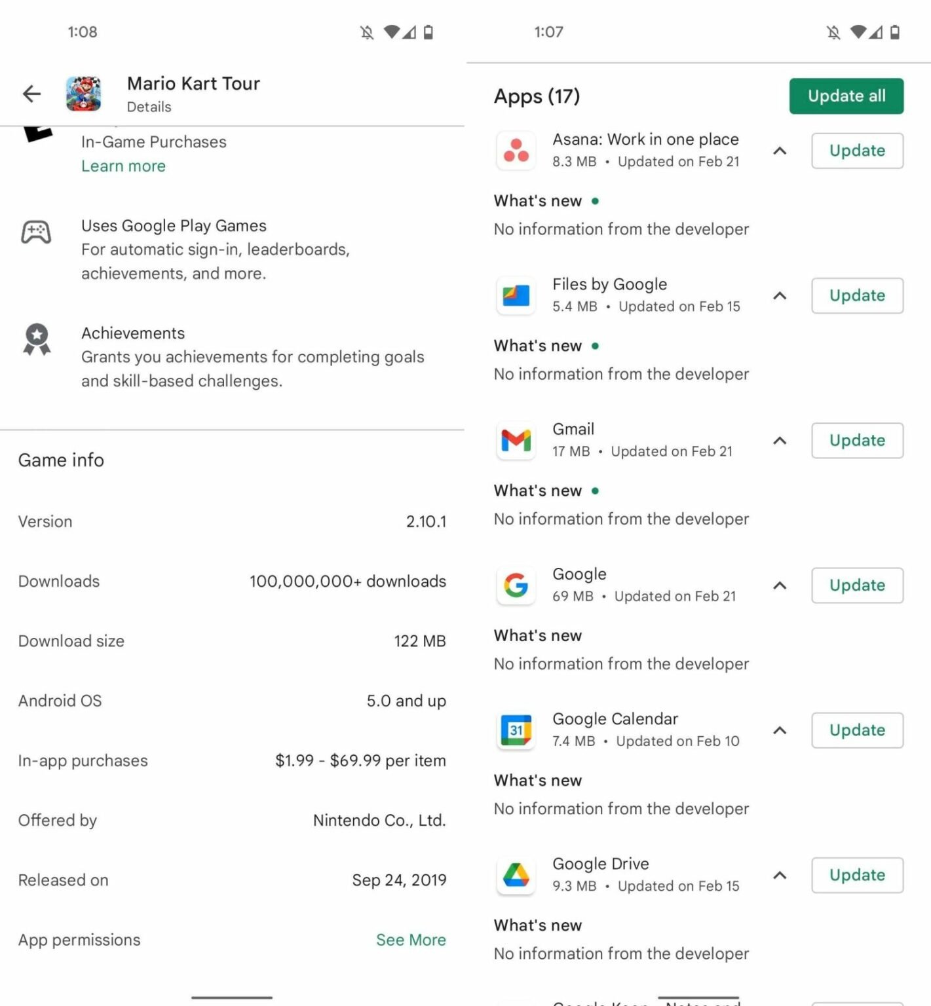This screenshot has width=931, height=1006.
Task: Click the Google Drive app icon
Action: [x=516, y=876]
